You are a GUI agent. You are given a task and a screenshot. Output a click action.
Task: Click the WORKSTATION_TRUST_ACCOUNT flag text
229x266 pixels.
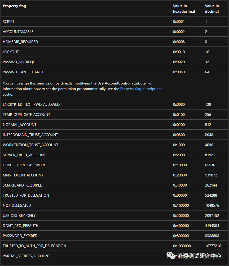30,145
